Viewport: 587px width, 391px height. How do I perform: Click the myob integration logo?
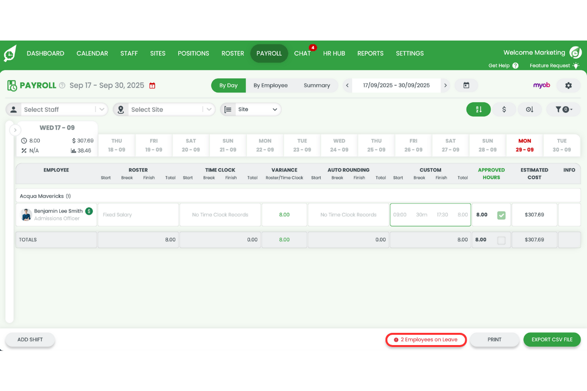tap(542, 85)
